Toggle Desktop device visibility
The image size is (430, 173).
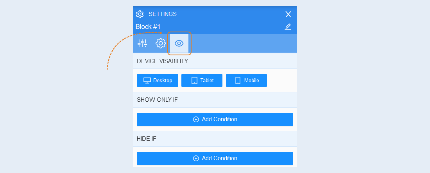158,80
